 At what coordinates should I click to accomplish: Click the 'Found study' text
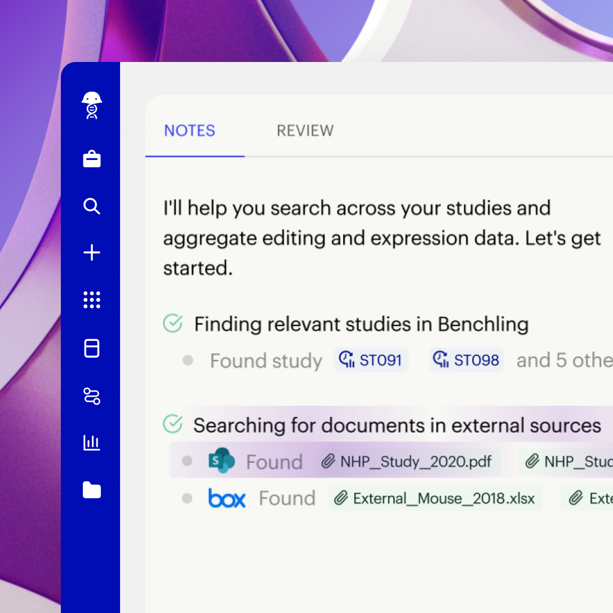tap(266, 361)
